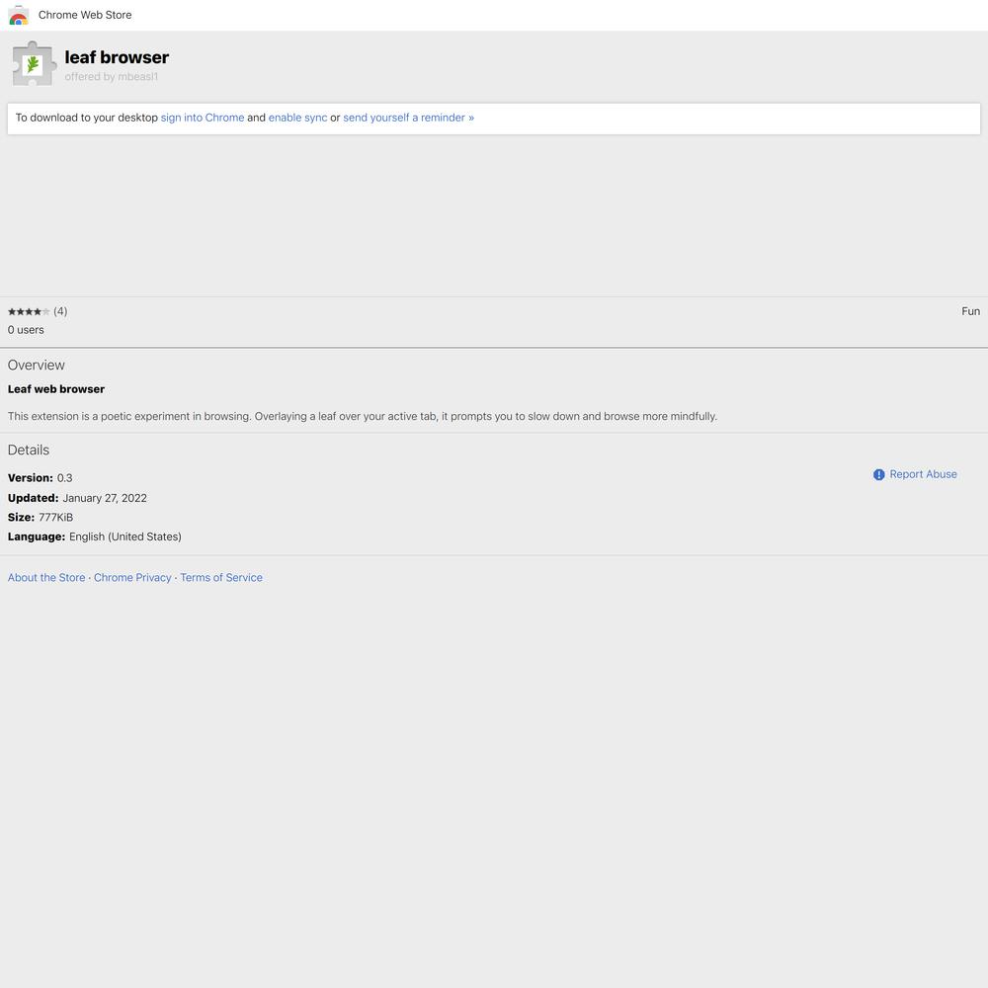Viewport: 988px width, 988px height.
Task: Click the Updated date January 27, 2022
Action: click(105, 498)
